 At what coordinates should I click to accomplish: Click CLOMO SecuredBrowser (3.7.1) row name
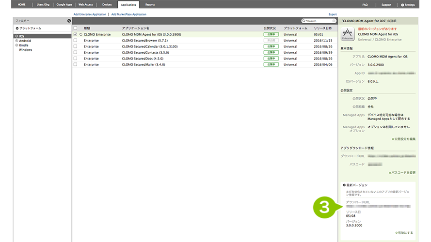point(145,41)
